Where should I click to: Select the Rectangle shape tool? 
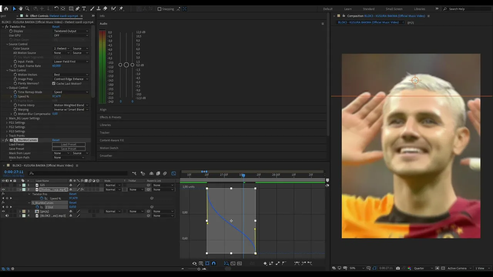(x=71, y=8)
